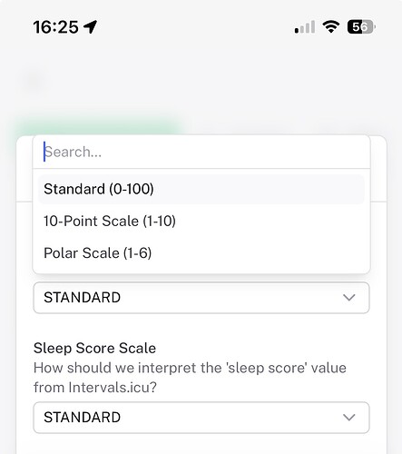Tap the location arrow icon beside the time
The image size is (402, 454).
click(x=91, y=27)
